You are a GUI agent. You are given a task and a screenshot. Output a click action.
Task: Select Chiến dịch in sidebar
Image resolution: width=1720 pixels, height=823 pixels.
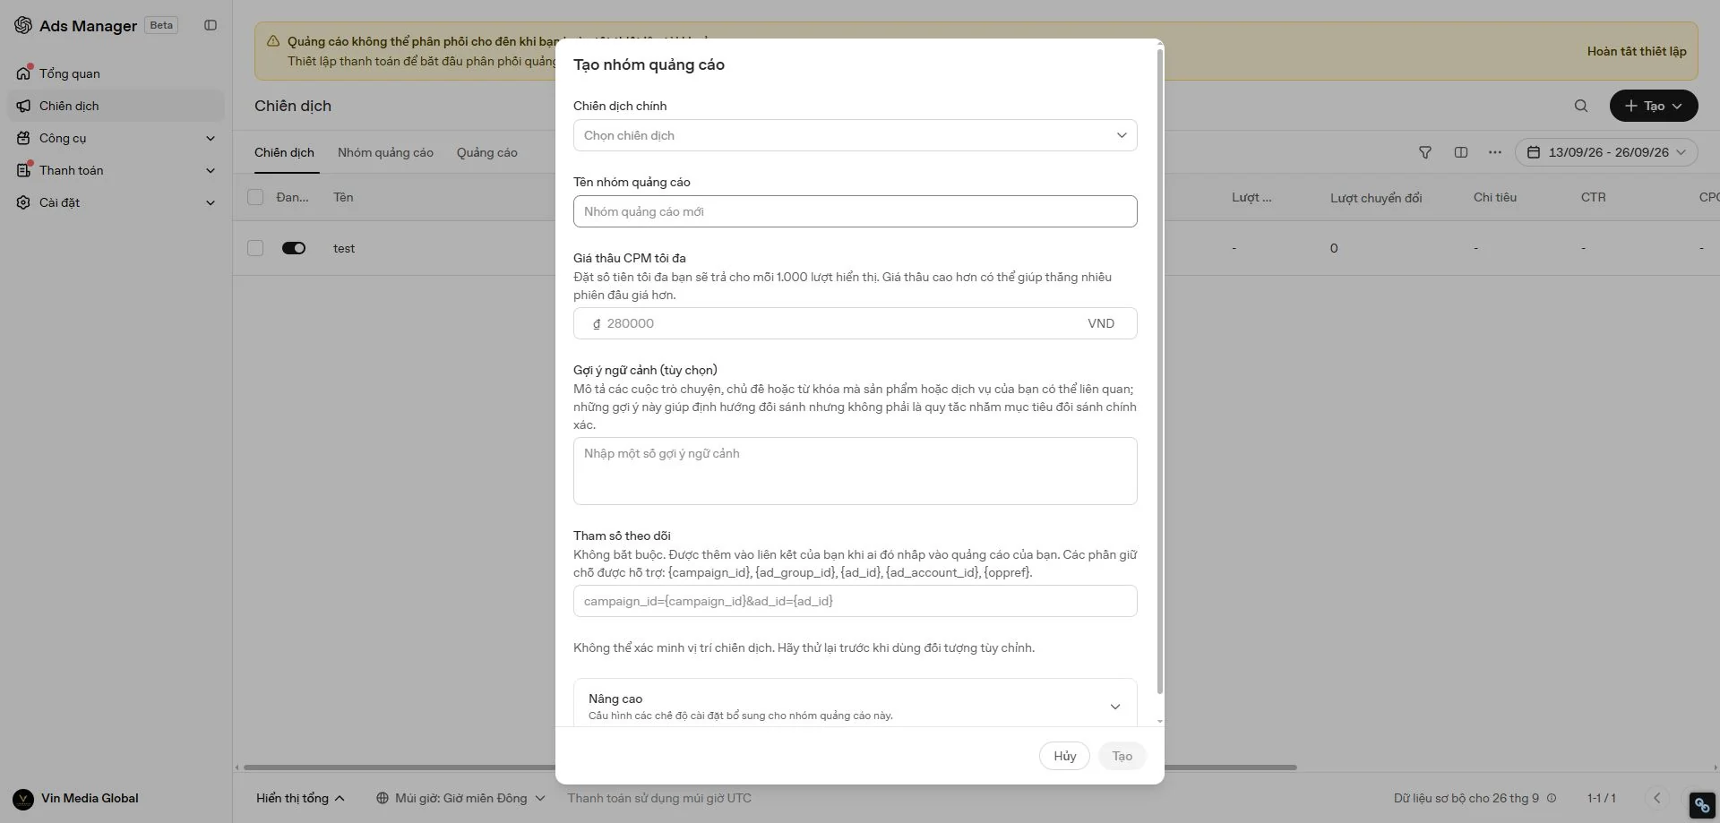[x=116, y=106]
